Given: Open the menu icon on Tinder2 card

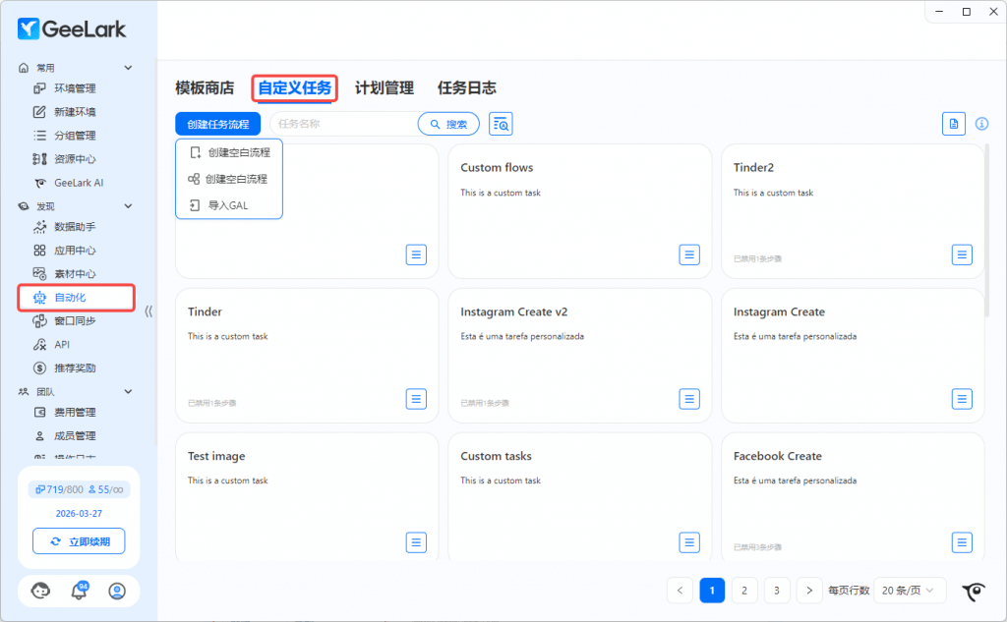Looking at the screenshot, I should click(962, 254).
